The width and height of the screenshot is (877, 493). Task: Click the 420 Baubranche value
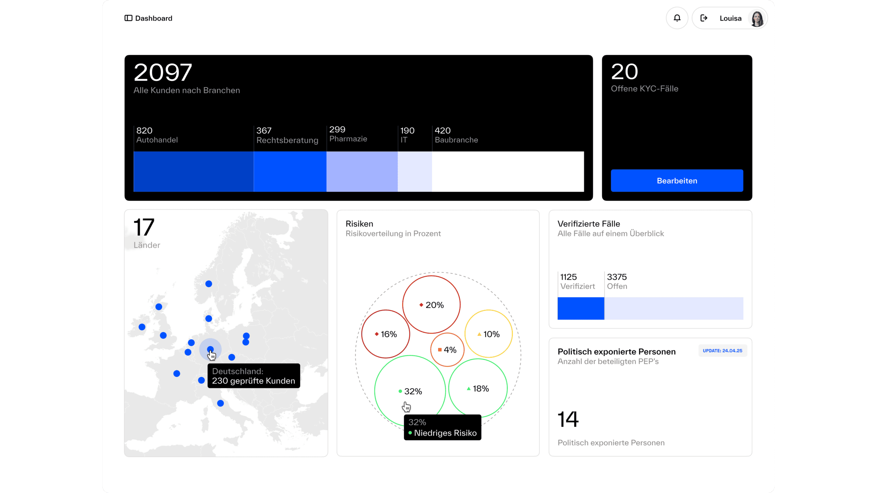[x=443, y=130]
